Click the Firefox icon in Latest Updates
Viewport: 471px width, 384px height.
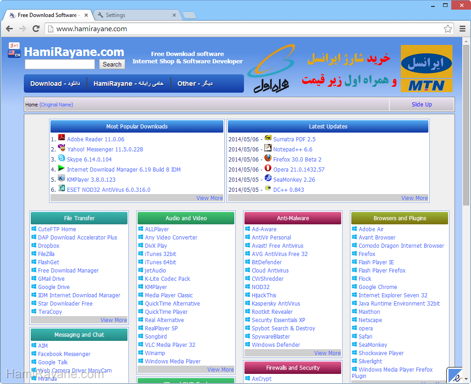268,158
